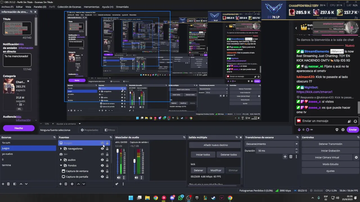The height and width of the screenshot is (202, 360).
Task: Hide the audios group
Action: click(x=102, y=160)
